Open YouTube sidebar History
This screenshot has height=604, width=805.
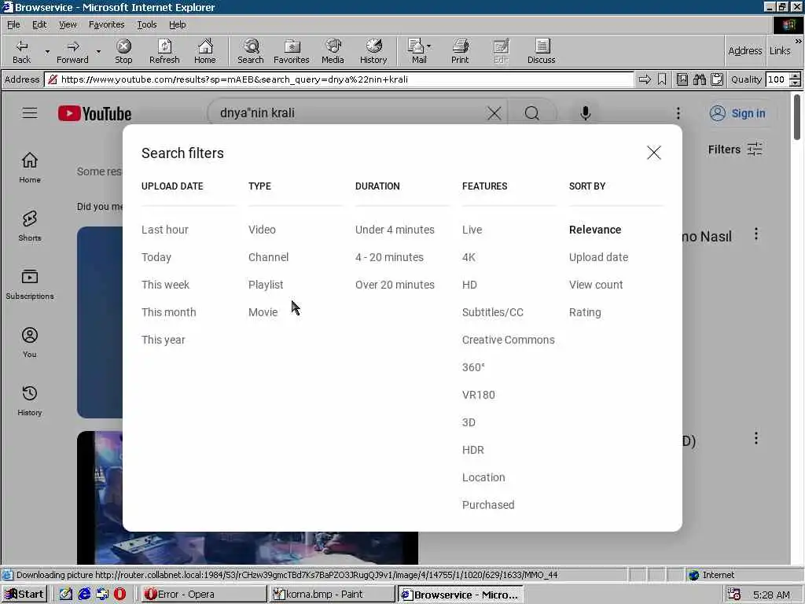tap(30, 400)
